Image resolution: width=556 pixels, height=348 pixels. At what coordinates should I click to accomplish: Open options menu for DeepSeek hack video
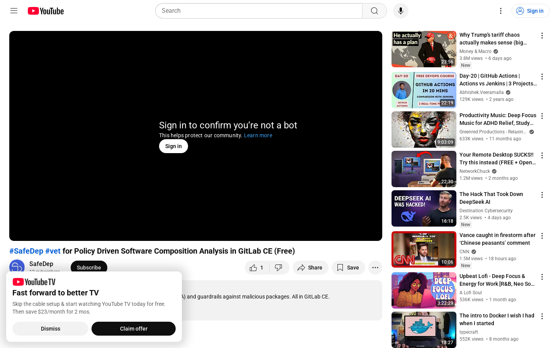point(542,195)
